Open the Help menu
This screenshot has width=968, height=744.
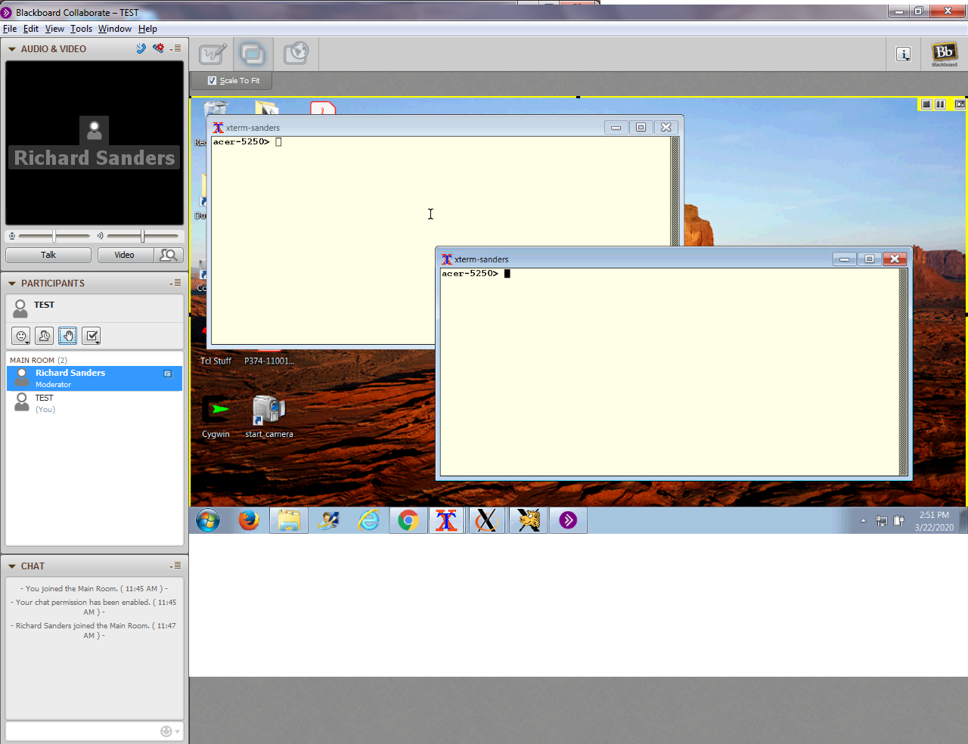pyautogui.click(x=147, y=29)
